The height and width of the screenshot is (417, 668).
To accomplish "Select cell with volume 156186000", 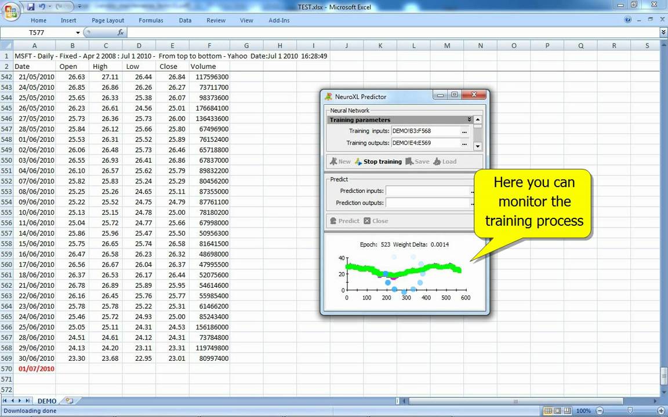I will click(x=209, y=327).
